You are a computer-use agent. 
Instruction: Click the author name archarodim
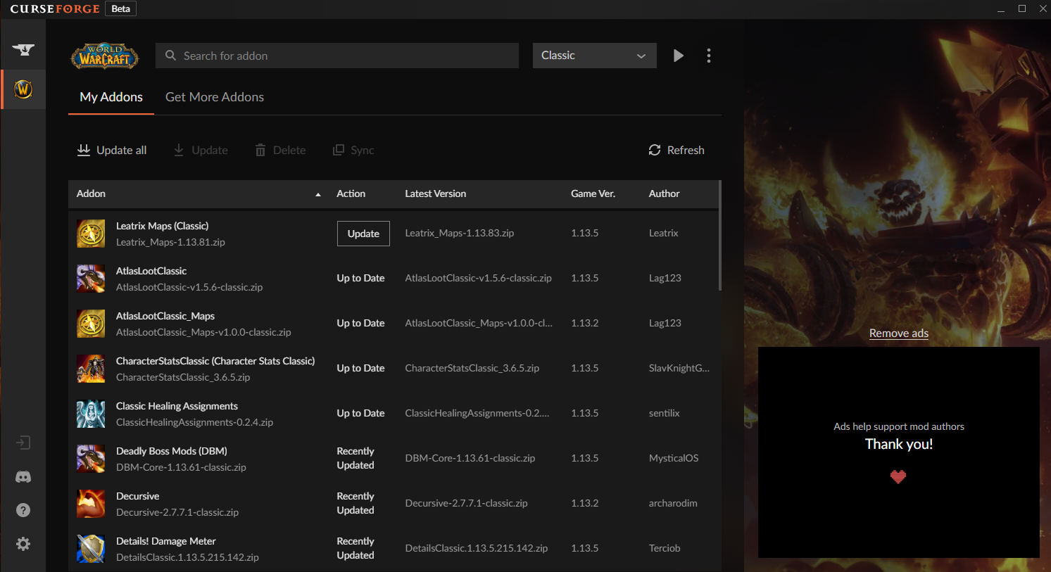click(673, 503)
